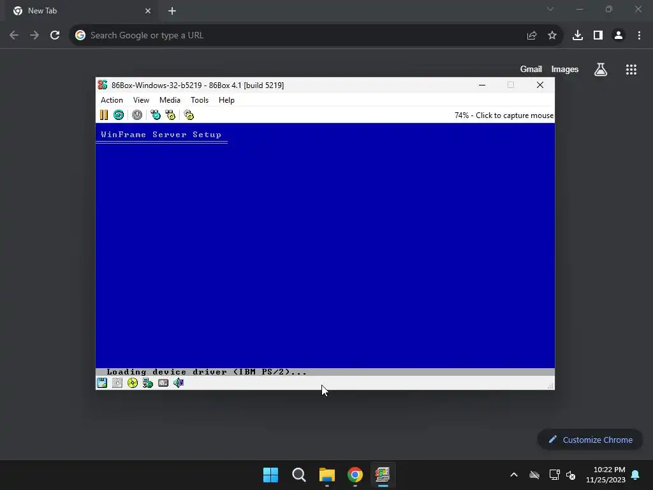The image size is (653, 490).
Task: Switch to Chrome from the taskbar
Action: (x=355, y=475)
